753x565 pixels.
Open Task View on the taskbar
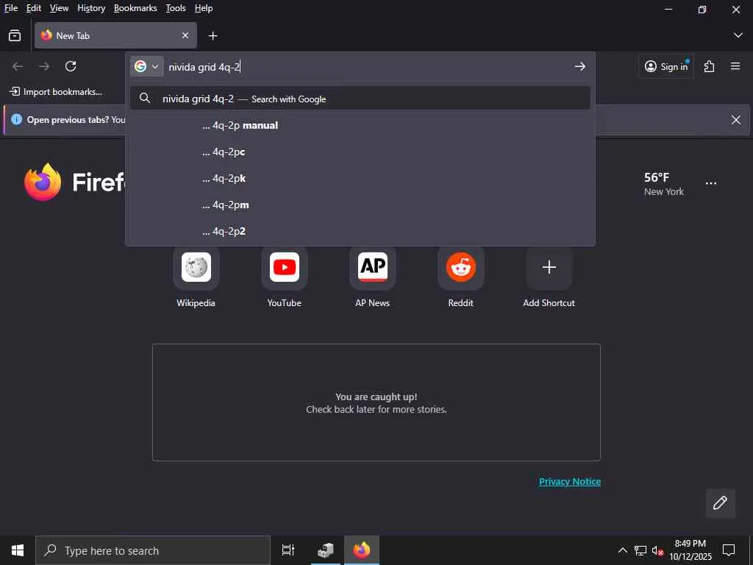(x=288, y=550)
